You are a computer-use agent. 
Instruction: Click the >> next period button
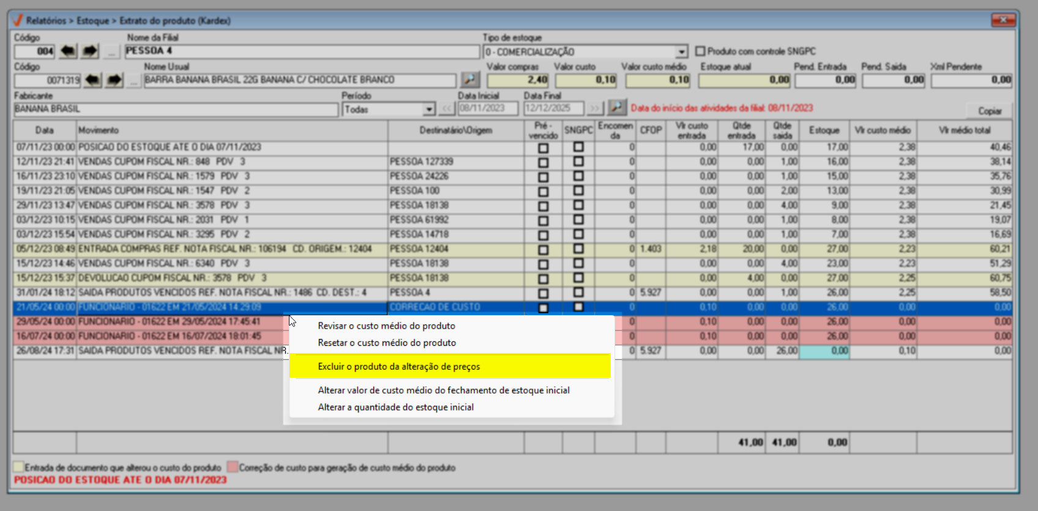pyautogui.click(x=595, y=109)
